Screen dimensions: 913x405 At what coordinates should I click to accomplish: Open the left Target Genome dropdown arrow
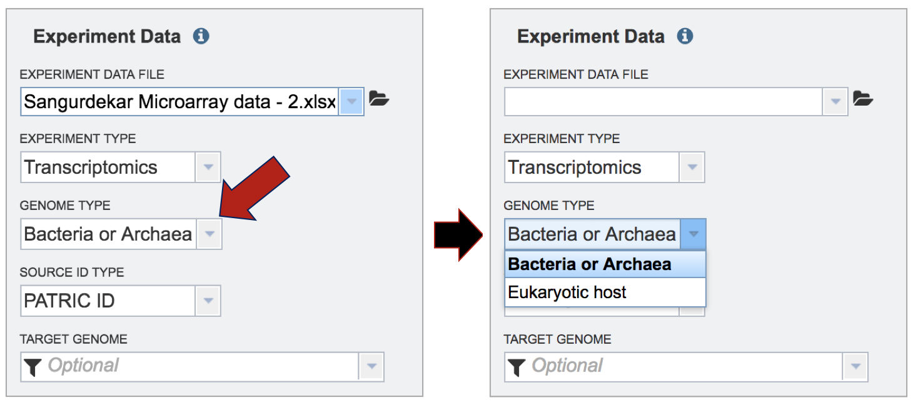point(371,366)
